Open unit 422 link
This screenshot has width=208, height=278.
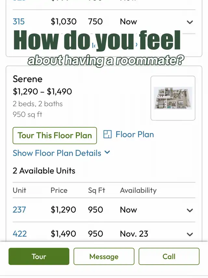coord(19,234)
